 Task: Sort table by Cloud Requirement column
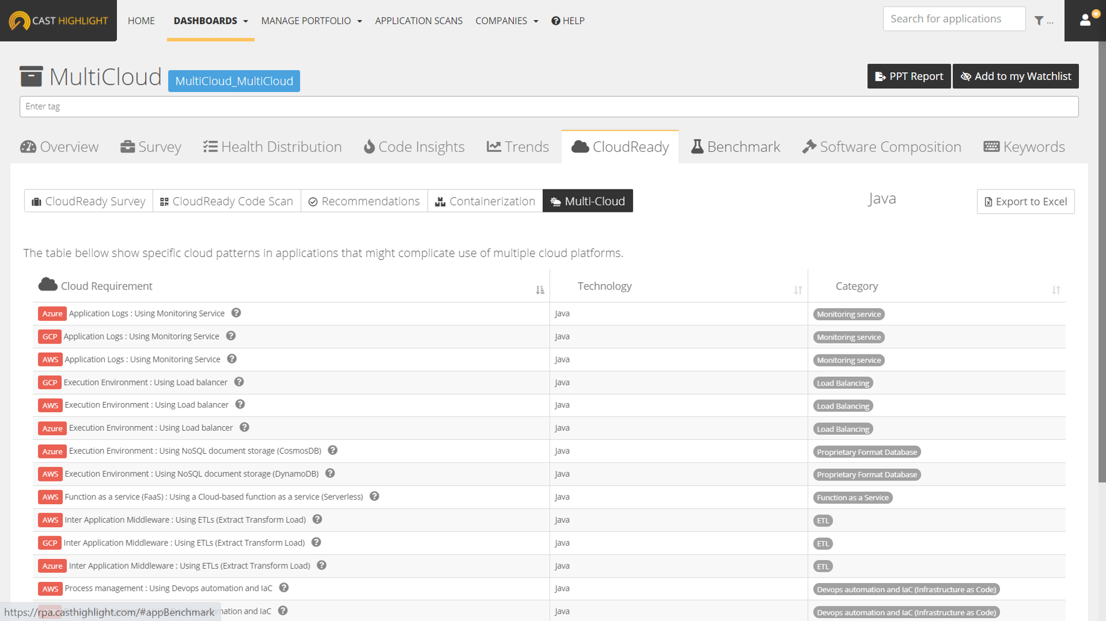click(x=540, y=290)
